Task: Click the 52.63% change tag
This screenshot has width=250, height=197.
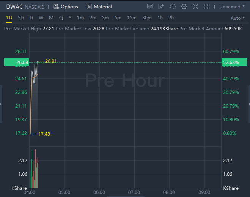Action: pyautogui.click(x=234, y=62)
